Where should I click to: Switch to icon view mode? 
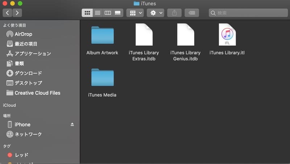[87, 13]
